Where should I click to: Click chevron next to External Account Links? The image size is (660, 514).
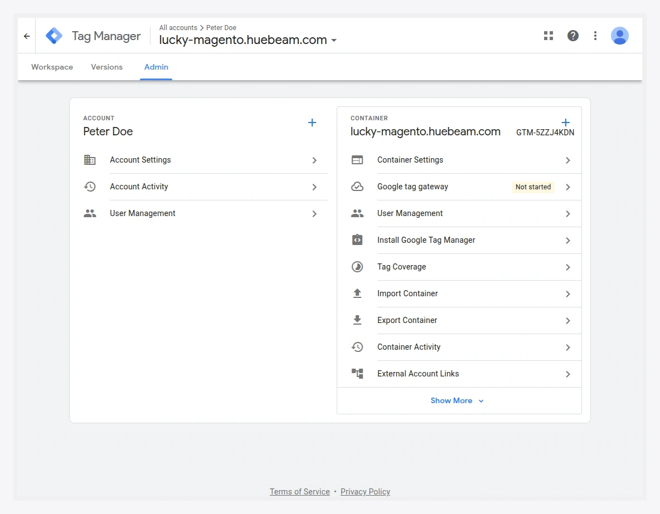coord(568,374)
